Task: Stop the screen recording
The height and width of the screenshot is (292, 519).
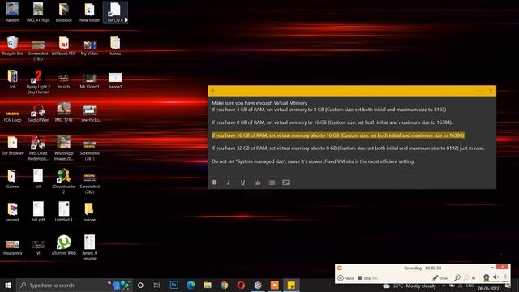Action: [x=367, y=278]
